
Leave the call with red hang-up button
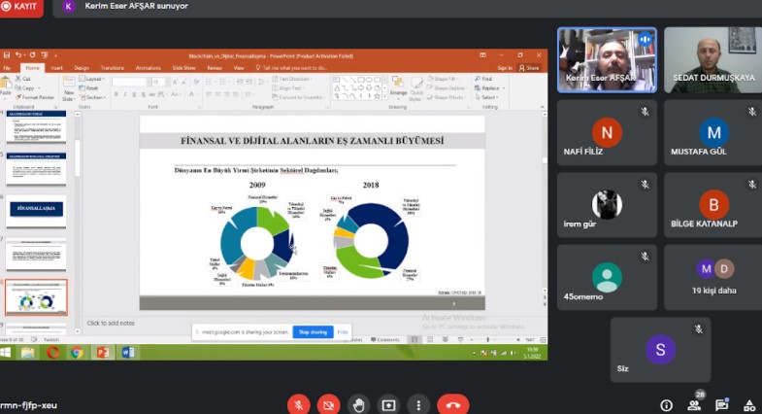point(451,404)
